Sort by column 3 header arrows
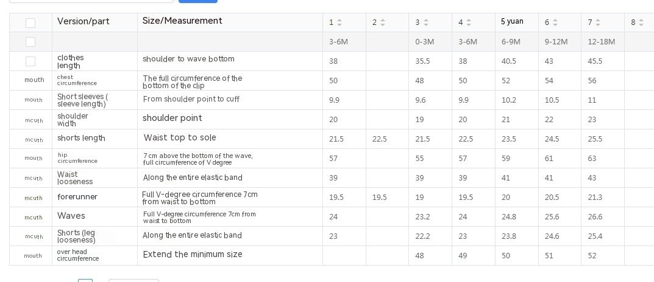Viewport: 654px width, 282px height. pos(426,22)
